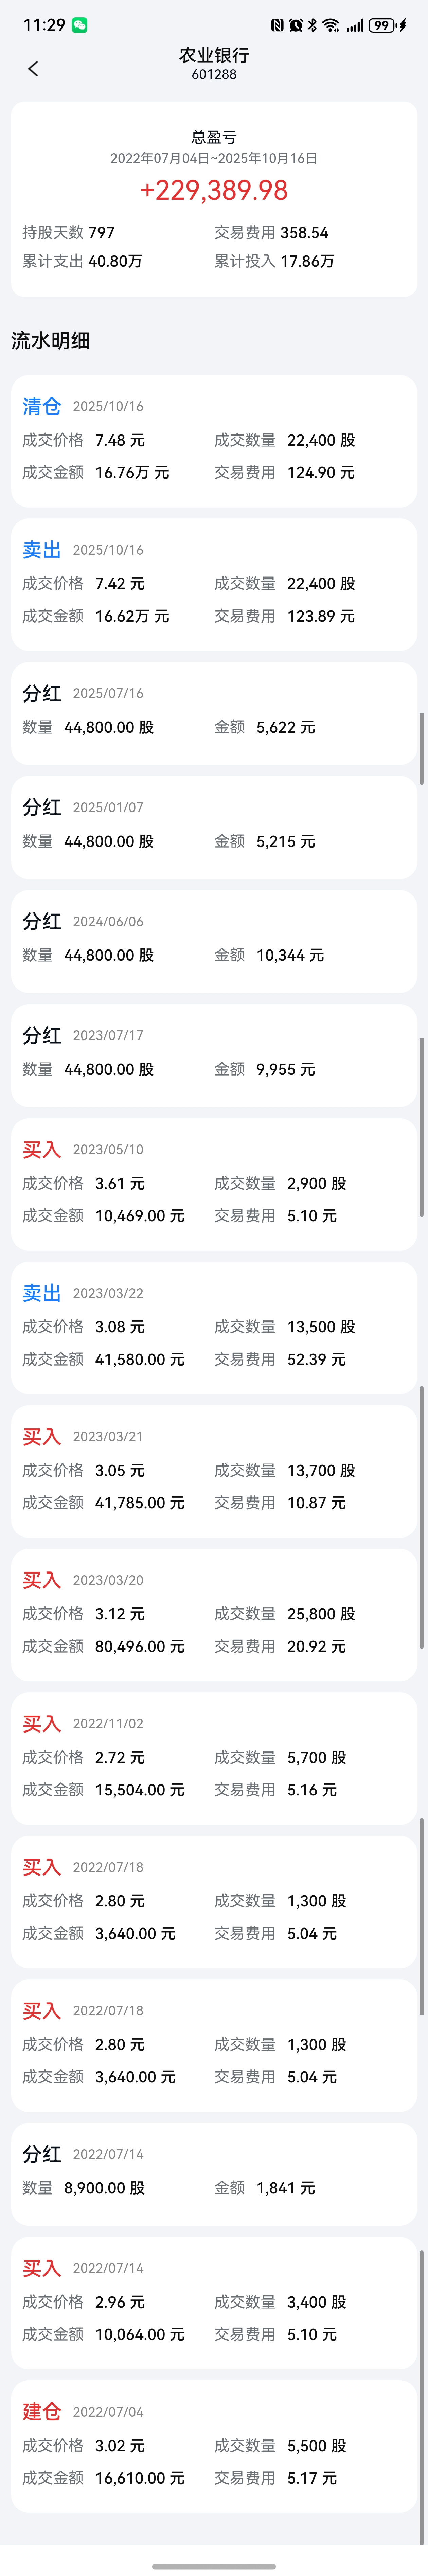
Task: Tap the total profit +229,389.98 figure
Action: pyautogui.click(x=214, y=190)
